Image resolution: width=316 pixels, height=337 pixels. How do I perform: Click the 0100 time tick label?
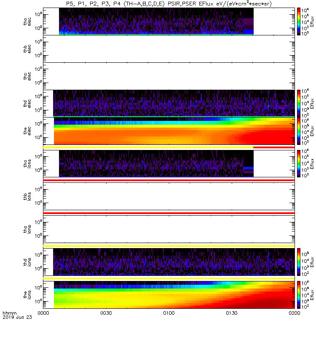(x=169, y=313)
